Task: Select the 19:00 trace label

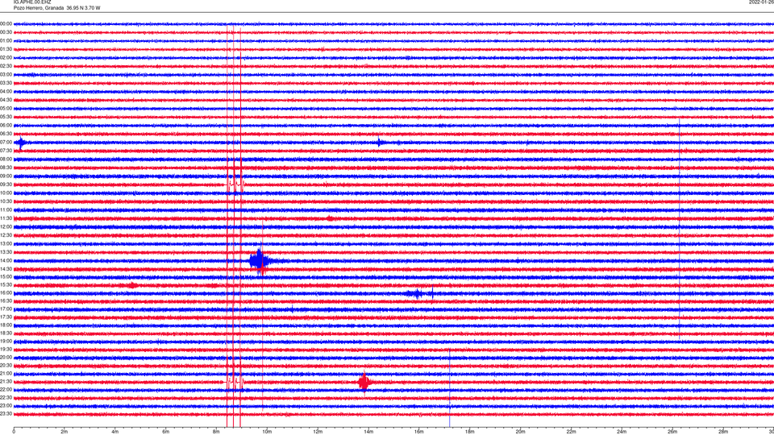Action: [x=6, y=341]
